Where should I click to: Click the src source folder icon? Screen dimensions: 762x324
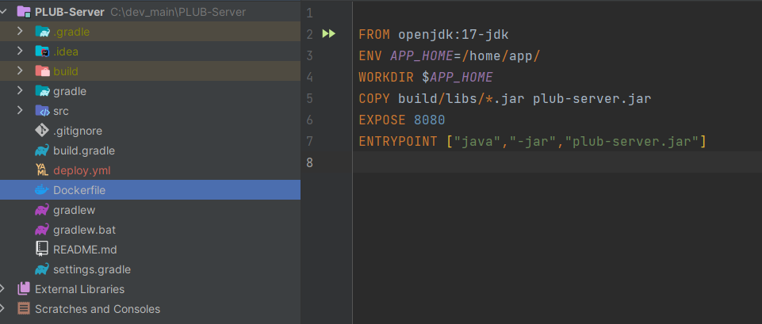(x=42, y=111)
